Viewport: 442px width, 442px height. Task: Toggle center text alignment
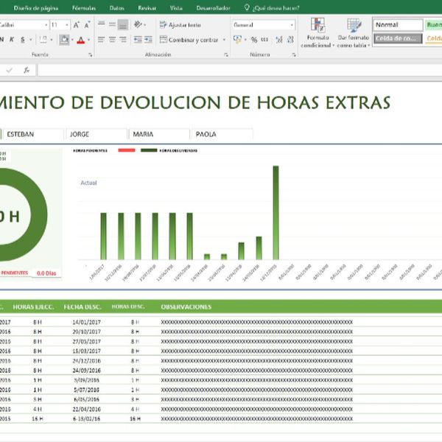pos(112,40)
